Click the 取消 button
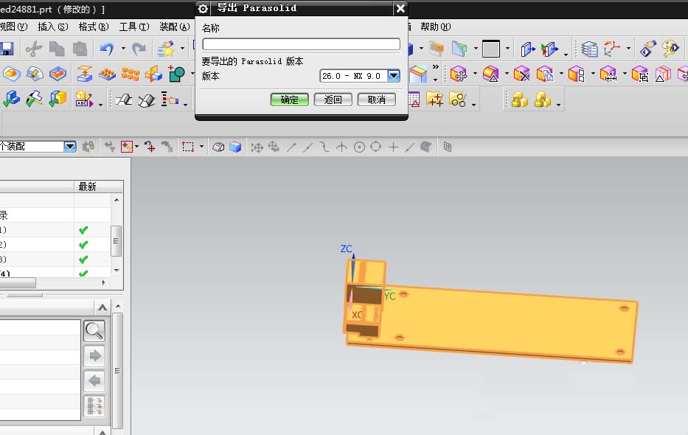688x435 pixels. 377,100
